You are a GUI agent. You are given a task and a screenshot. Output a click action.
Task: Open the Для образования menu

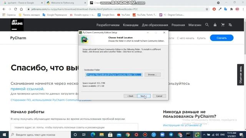(x=155, y=25)
